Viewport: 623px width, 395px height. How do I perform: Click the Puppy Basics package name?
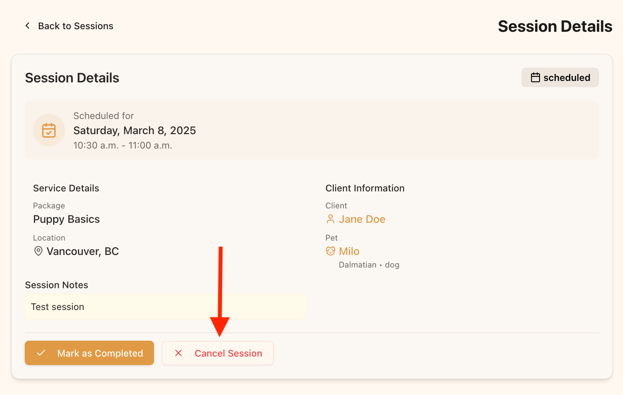[66, 219]
